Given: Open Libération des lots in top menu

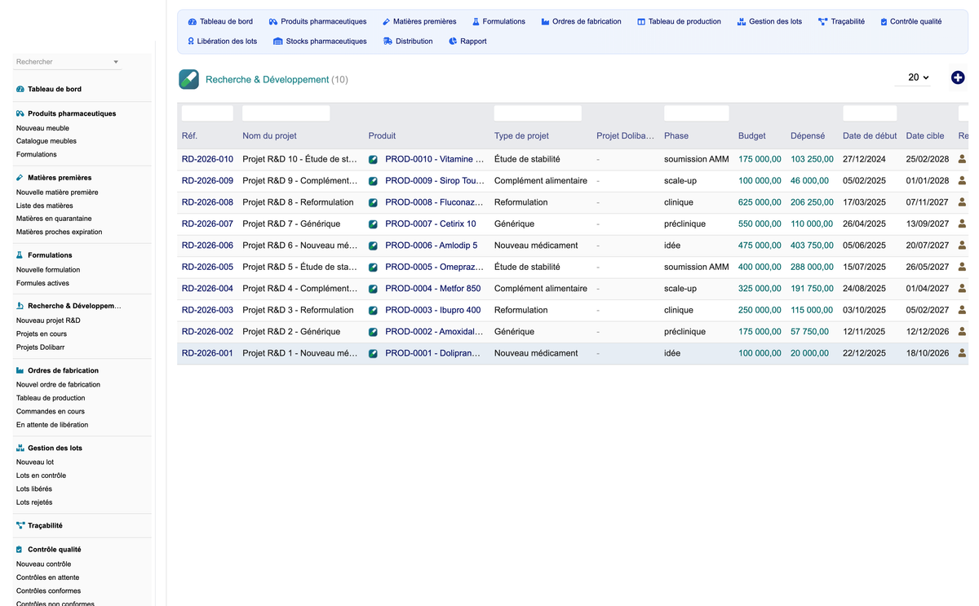Looking at the screenshot, I should point(222,42).
